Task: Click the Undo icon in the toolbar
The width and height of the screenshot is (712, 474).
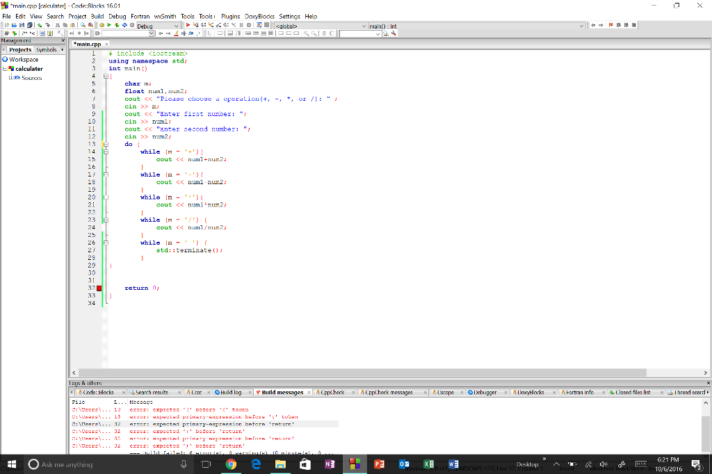Action: pos(40,26)
